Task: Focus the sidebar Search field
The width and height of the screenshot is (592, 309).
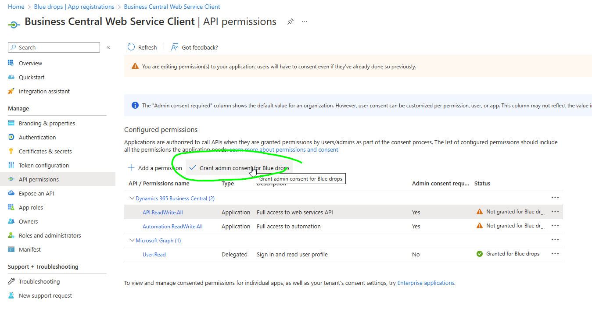Action: 54,47
